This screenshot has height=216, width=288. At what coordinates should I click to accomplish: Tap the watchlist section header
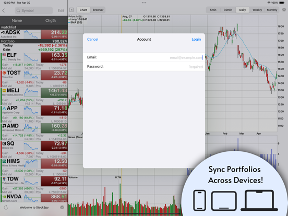[x=34, y=27]
